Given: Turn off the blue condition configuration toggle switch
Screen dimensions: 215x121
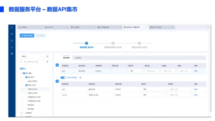Looking at the screenshot, I should click(x=63, y=77).
